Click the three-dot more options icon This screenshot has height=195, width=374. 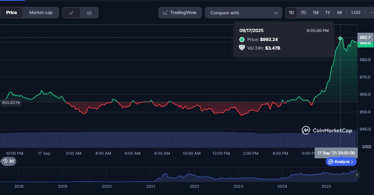[x=371, y=13]
